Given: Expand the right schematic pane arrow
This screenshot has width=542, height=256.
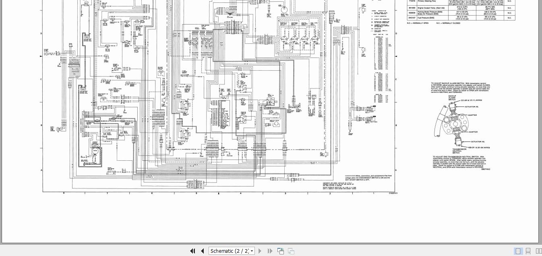Looking at the screenshot, I should click(396, 56).
